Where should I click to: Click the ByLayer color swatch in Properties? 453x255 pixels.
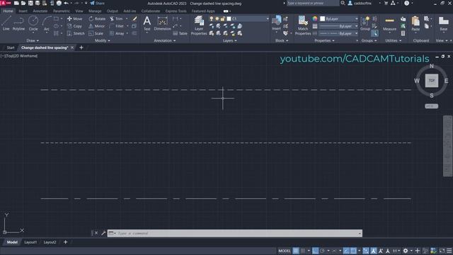coord(323,19)
